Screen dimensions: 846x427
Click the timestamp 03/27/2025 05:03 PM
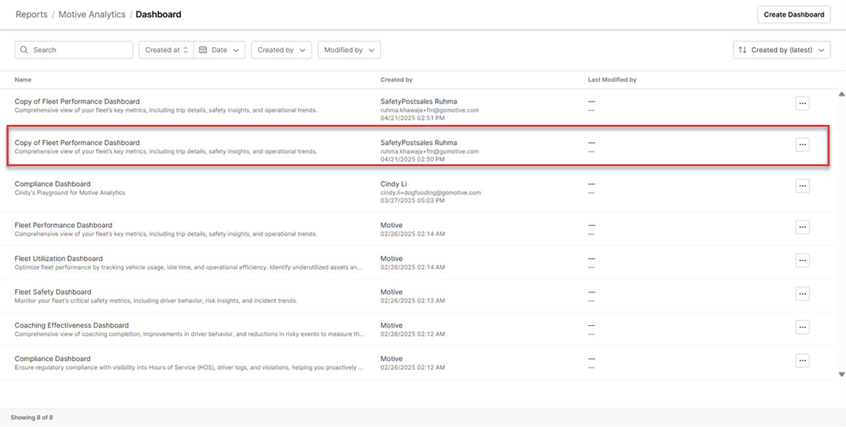pos(412,201)
